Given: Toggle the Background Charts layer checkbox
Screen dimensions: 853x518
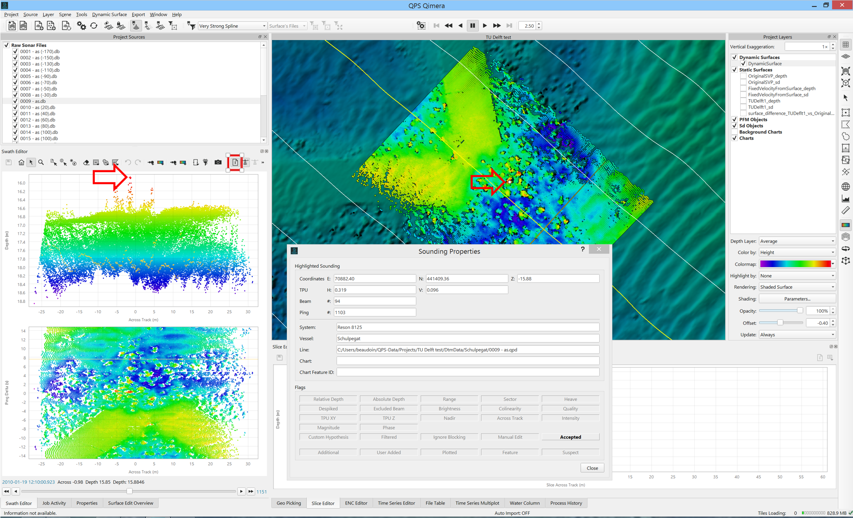Looking at the screenshot, I should [x=735, y=132].
